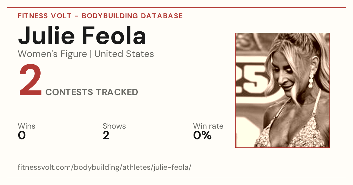Viewport: 353px width, 185px height.
Task: Click the Wins value 0
Action: pos(22,135)
